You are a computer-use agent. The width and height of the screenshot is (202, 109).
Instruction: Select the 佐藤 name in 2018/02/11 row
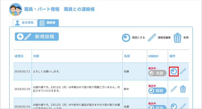coord(126,71)
